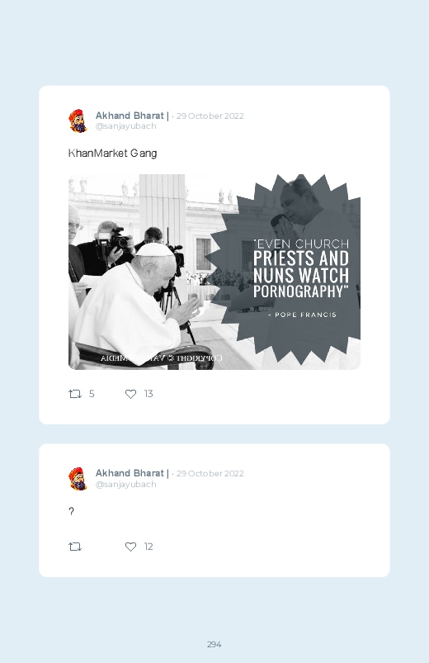Like the first tweet with heart icon
The width and height of the screenshot is (429, 663).
click(130, 394)
